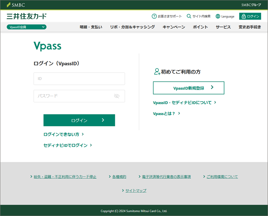Open the サイトマップ footer link
Screen dimensions: 268x216
[136, 191]
